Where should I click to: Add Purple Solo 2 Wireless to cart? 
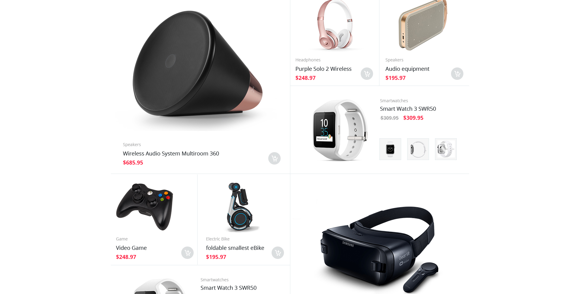click(367, 73)
